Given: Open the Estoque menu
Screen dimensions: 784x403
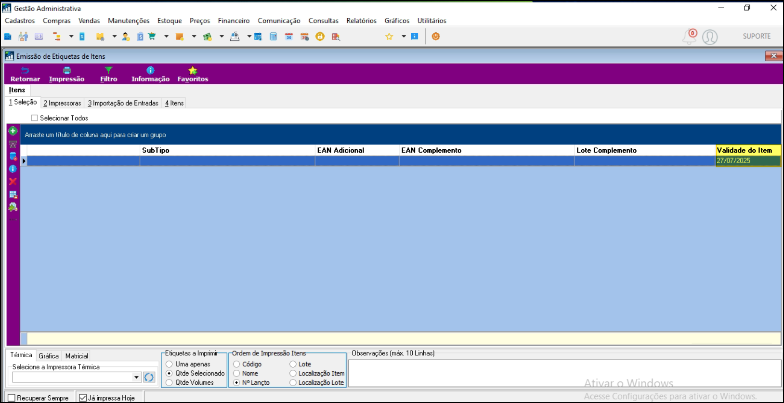Looking at the screenshot, I should click(x=170, y=21).
